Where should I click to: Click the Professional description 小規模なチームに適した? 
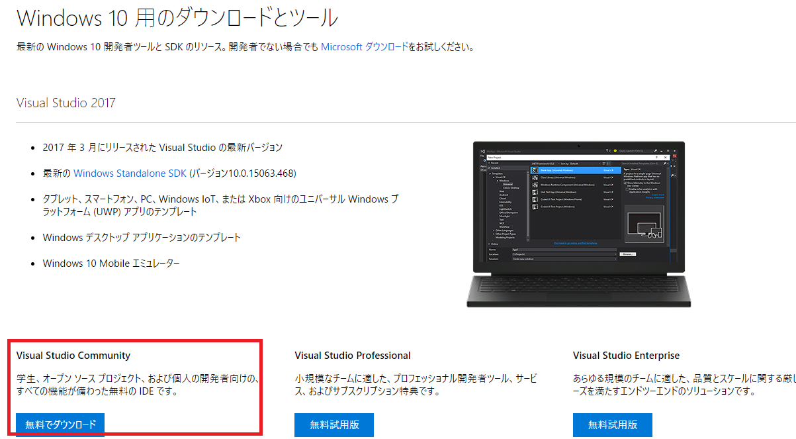(x=416, y=385)
